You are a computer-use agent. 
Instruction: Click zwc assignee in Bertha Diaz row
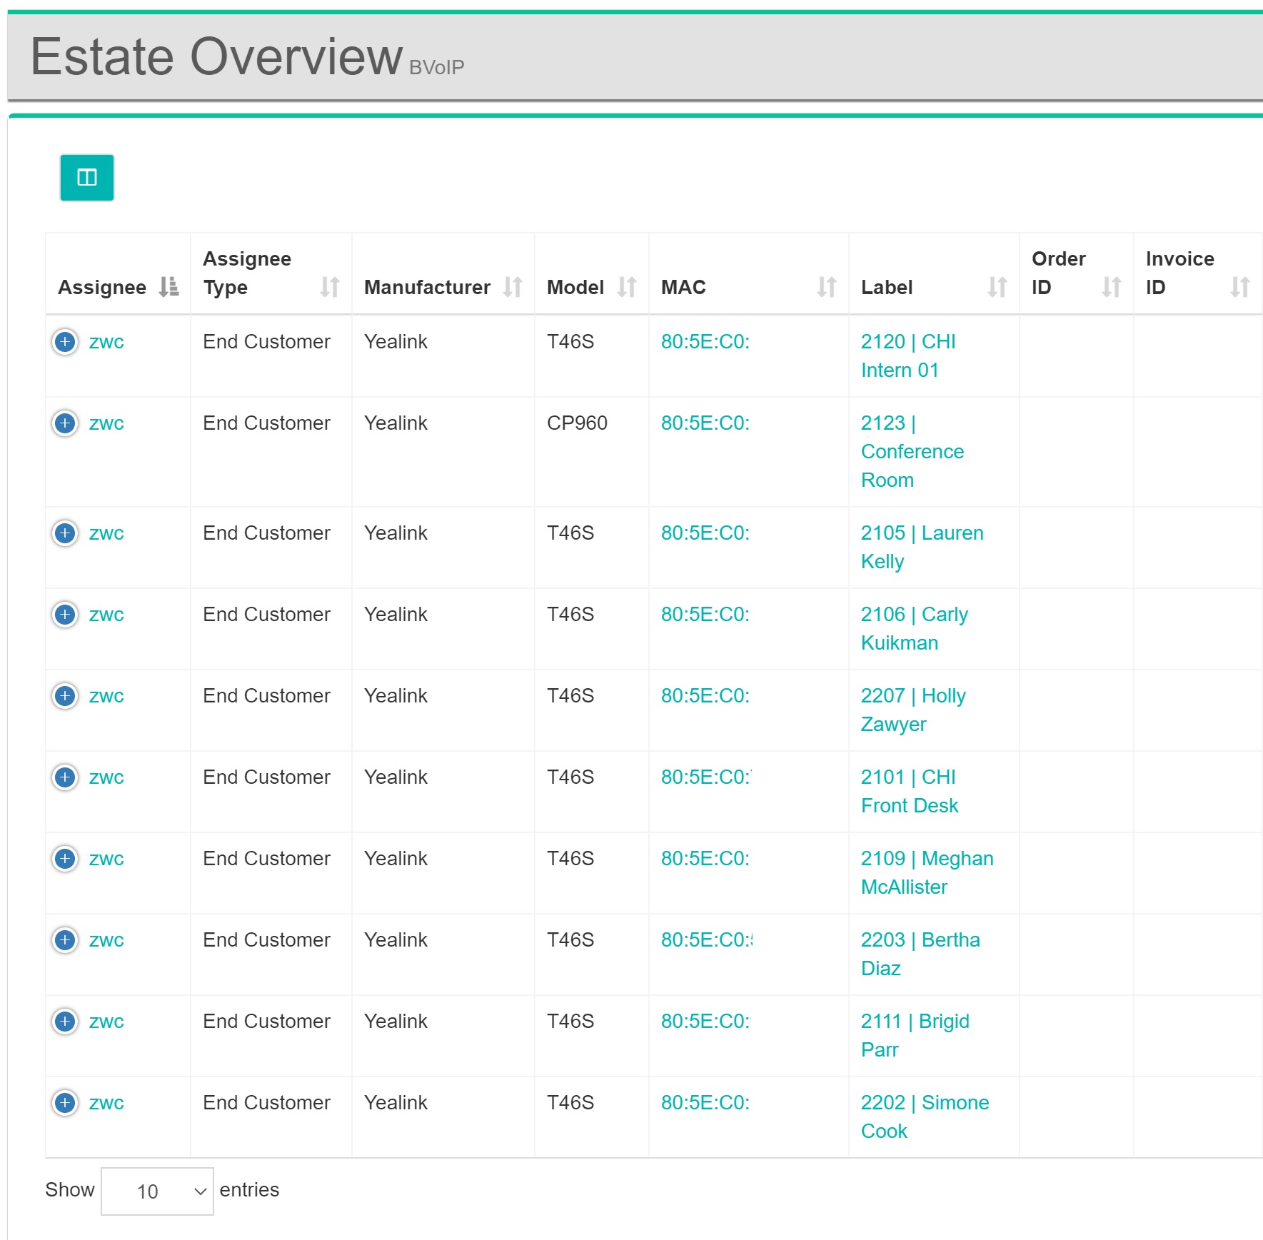point(106,940)
